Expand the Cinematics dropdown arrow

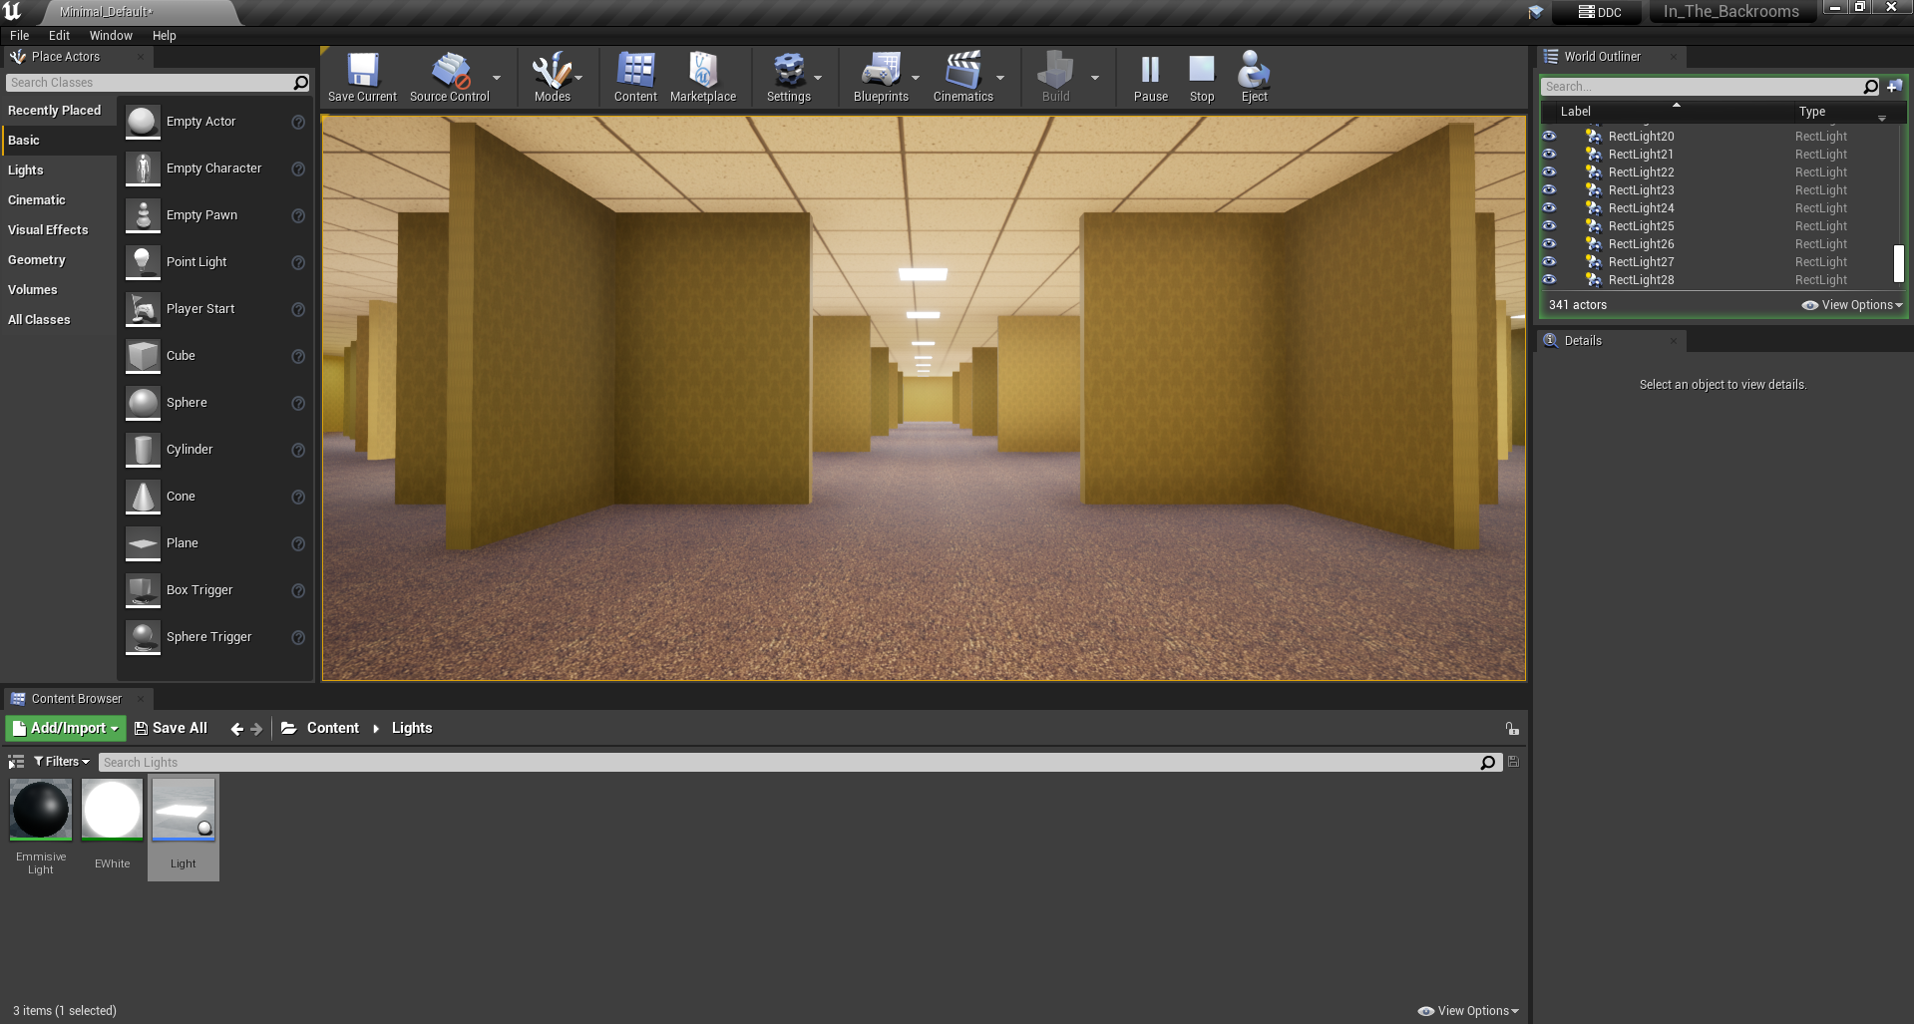tap(1000, 78)
